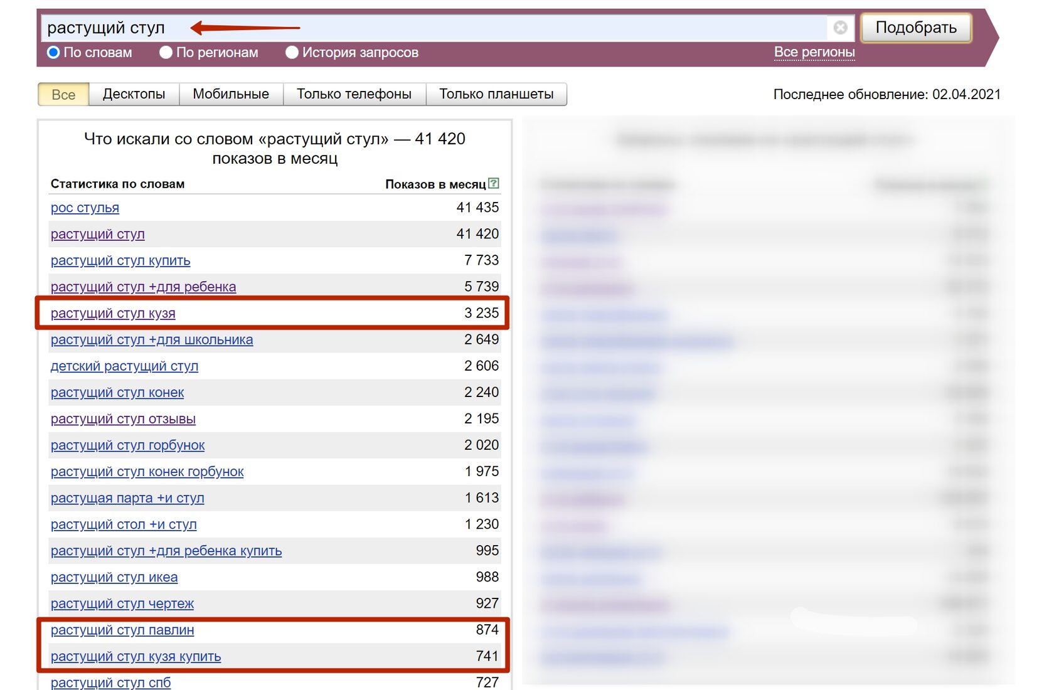Click the Подобрать button
The height and width of the screenshot is (690, 1054).
pyautogui.click(x=916, y=28)
